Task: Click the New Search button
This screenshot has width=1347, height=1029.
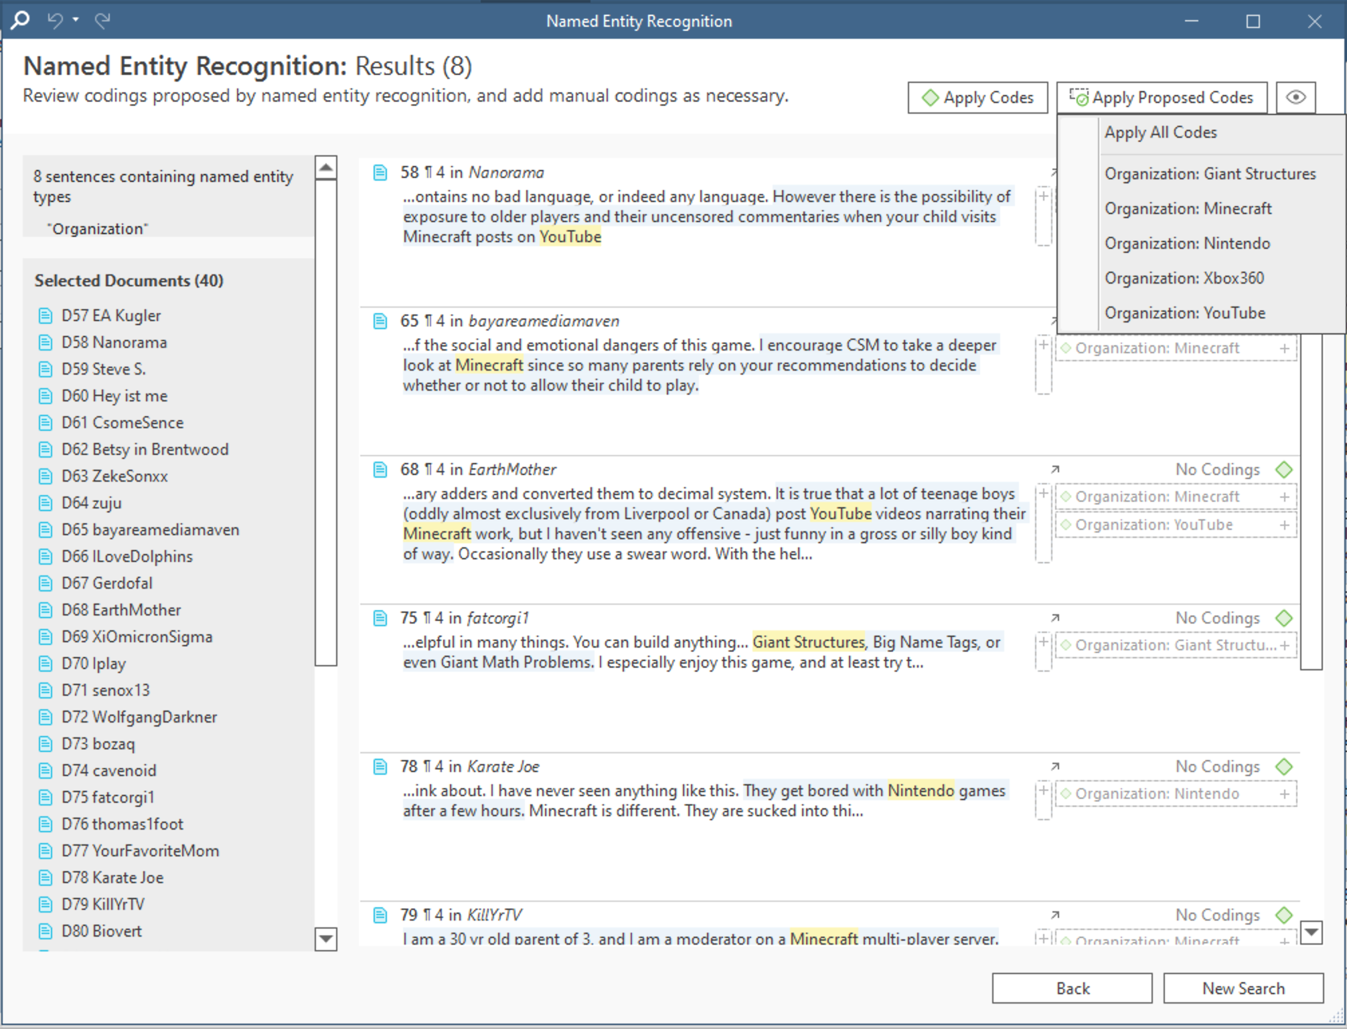Action: [1243, 988]
